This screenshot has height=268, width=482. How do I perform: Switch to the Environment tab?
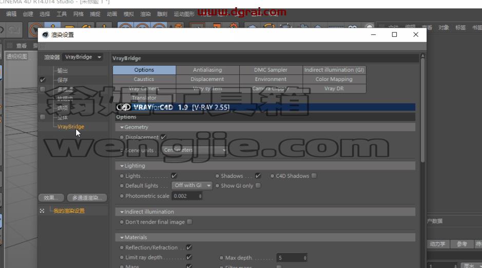pos(271,79)
